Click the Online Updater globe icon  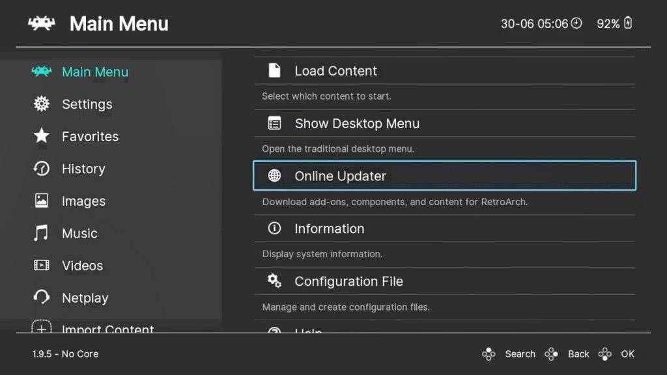tap(274, 176)
